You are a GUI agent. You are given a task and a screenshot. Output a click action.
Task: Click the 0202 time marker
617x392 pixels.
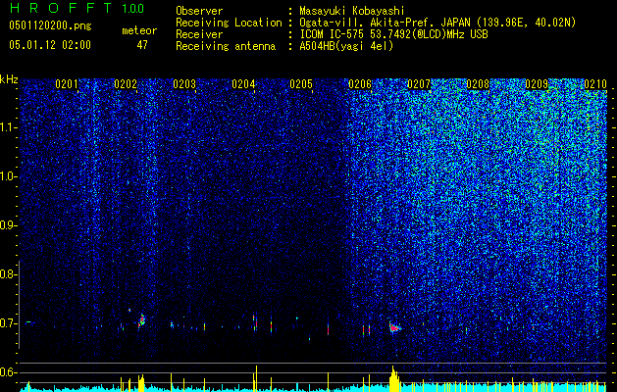(x=126, y=84)
